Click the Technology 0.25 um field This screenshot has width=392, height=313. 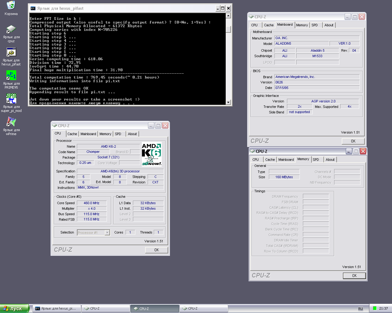click(85, 163)
